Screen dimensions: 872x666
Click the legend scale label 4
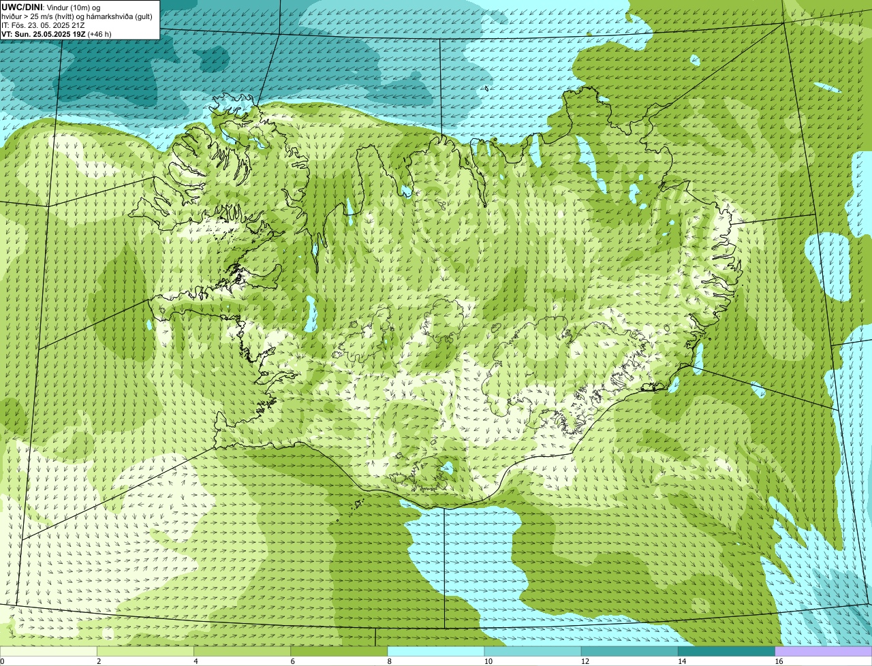coord(196,661)
